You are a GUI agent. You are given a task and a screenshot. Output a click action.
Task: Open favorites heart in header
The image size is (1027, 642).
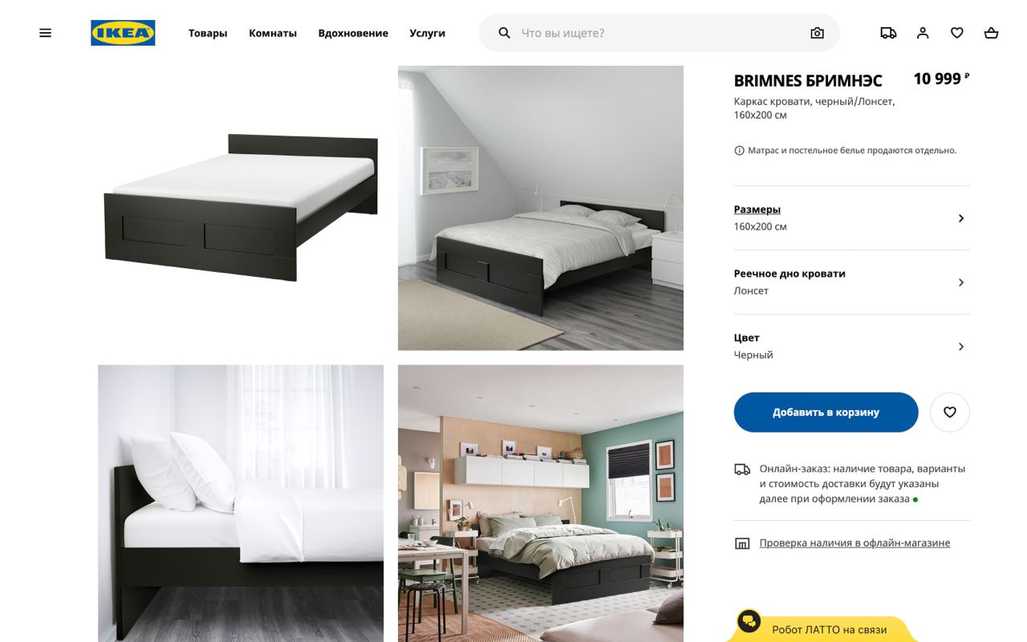[x=957, y=33]
